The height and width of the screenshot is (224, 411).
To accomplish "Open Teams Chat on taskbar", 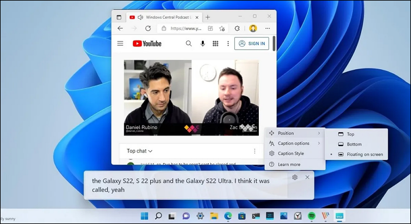I will tap(186, 216).
